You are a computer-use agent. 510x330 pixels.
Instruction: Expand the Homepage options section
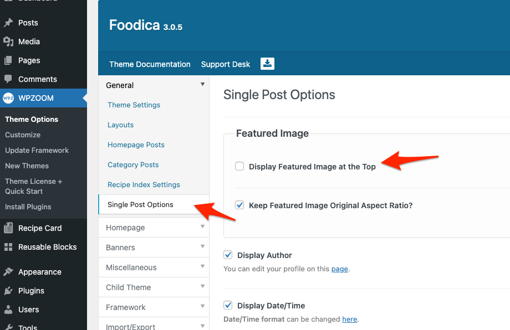(x=202, y=227)
